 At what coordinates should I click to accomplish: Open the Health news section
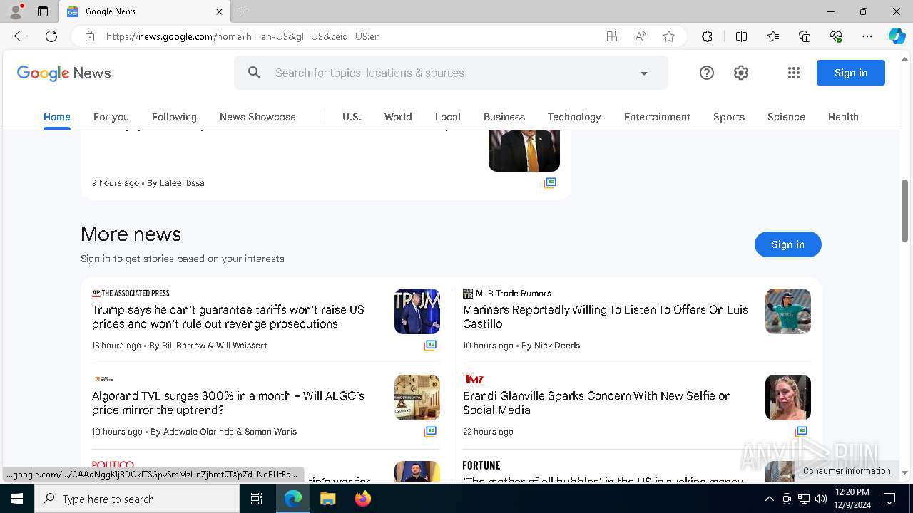[843, 117]
